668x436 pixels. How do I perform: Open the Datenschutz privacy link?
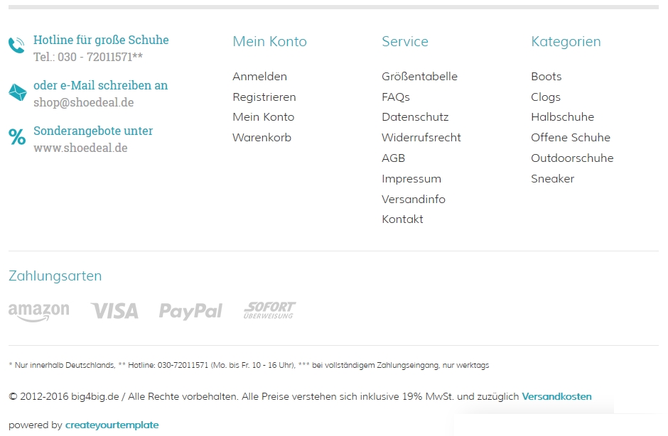pyautogui.click(x=415, y=117)
